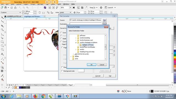Select the Page 7 tab
The width and height of the screenshot is (176, 99).
71,85
